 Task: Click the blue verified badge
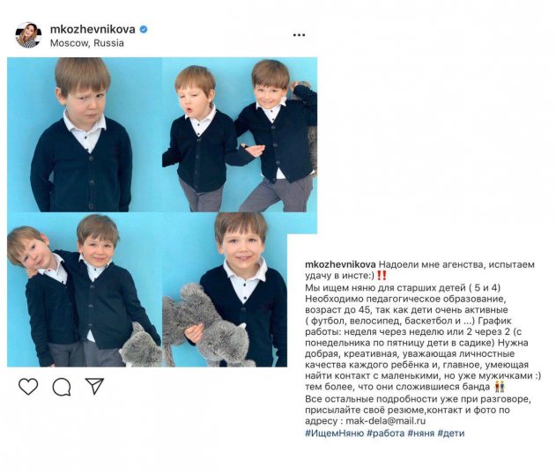tap(144, 29)
